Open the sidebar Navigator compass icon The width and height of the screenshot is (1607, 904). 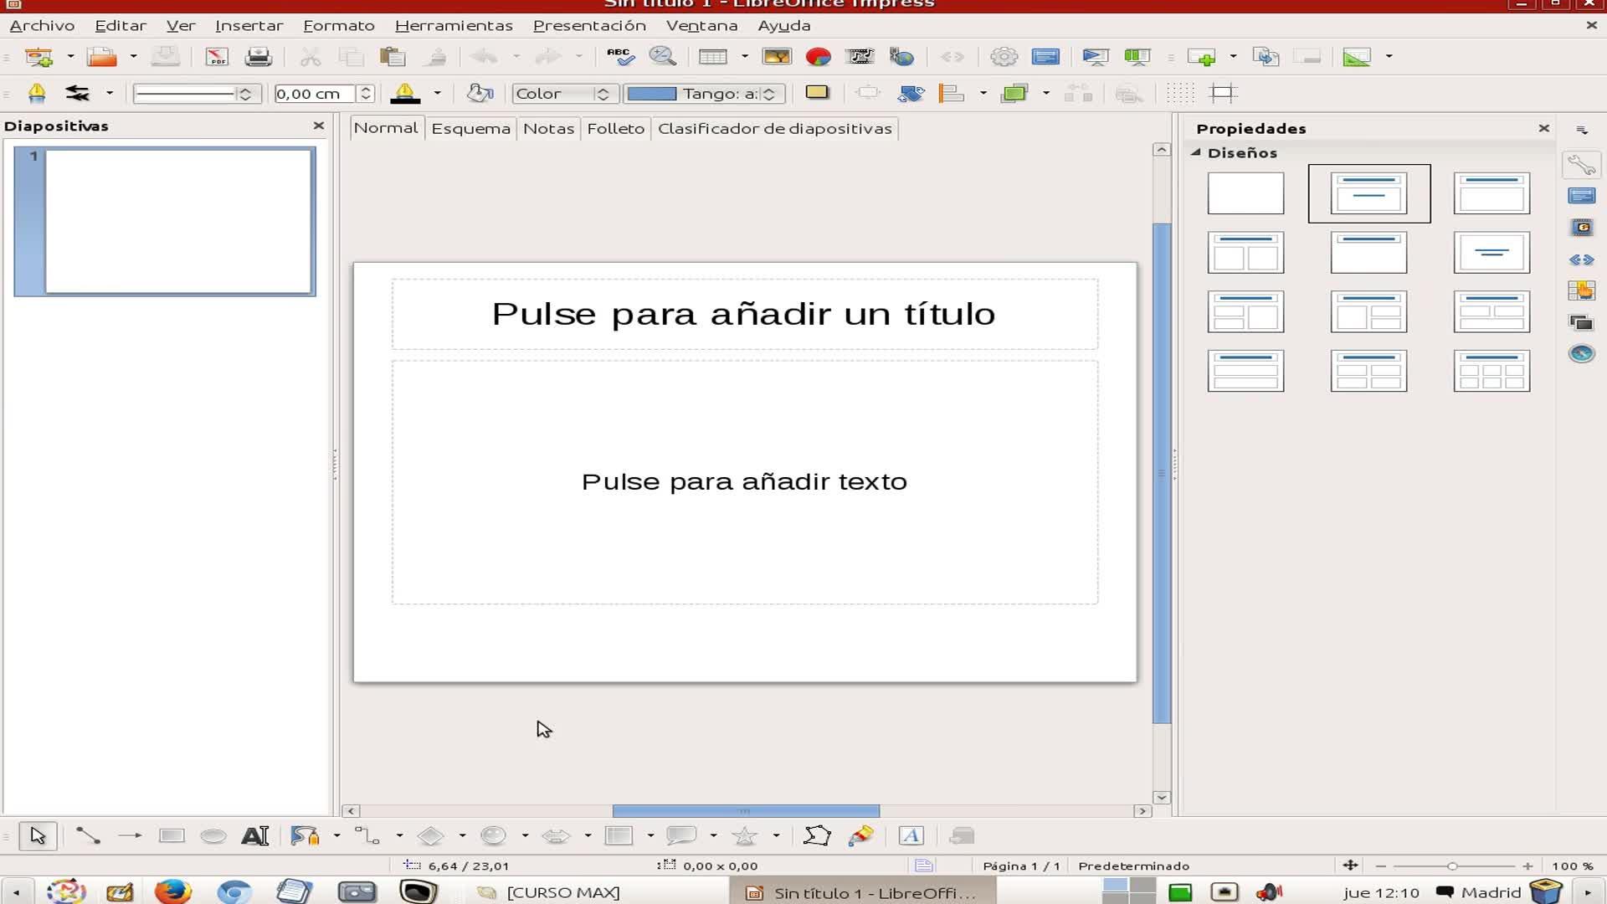(x=1581, y=353)
